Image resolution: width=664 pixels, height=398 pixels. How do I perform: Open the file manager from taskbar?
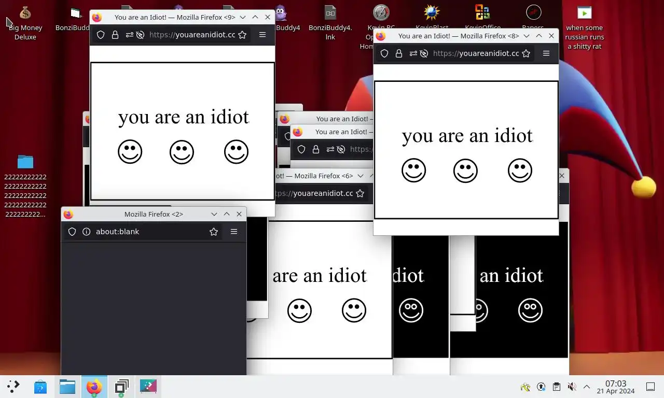click(x=67, y=387)
